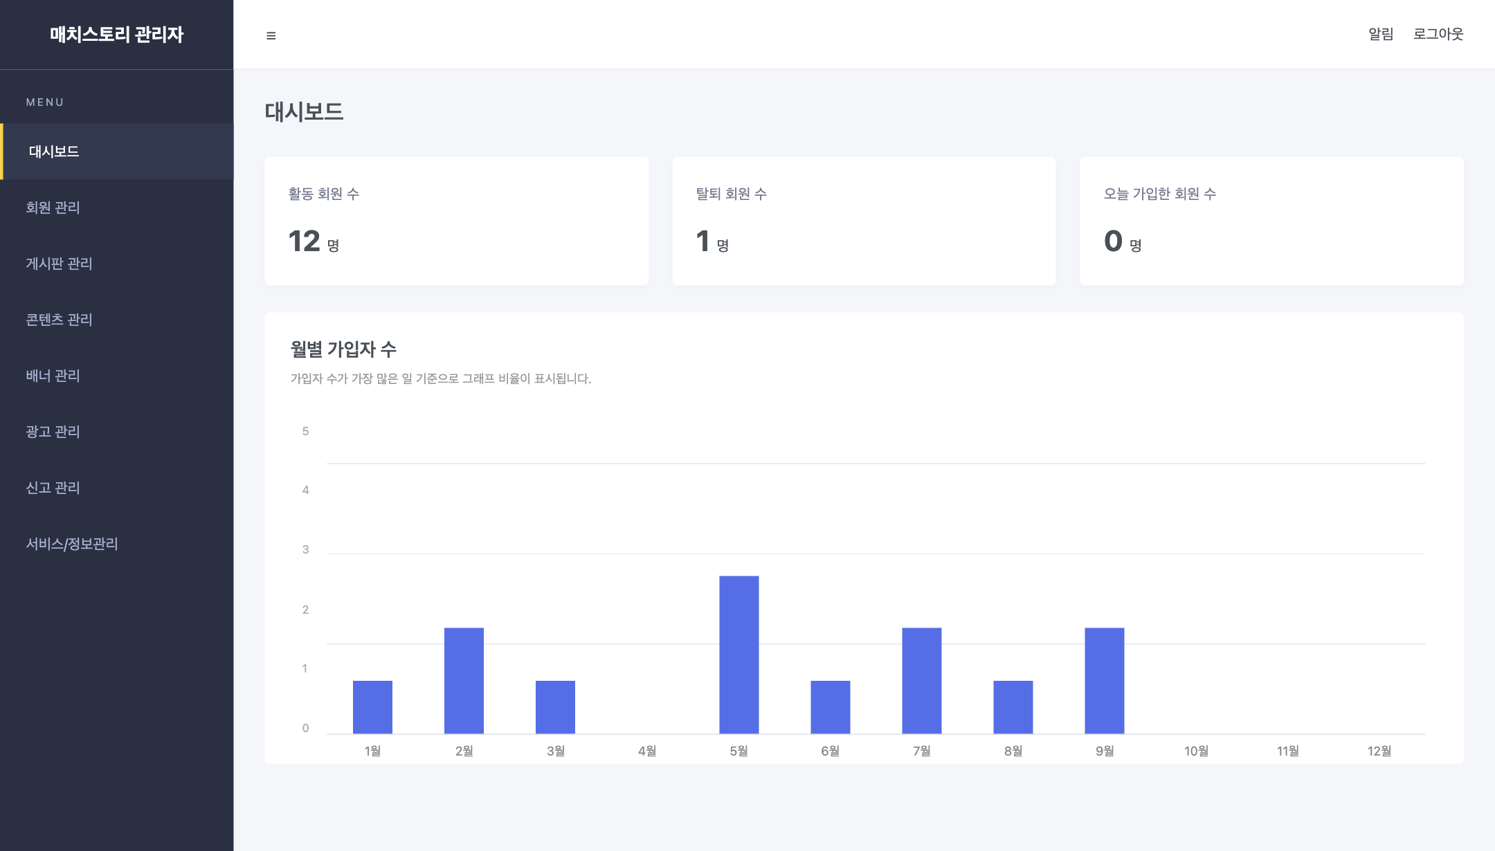The width and height of the screenshot is (1495, 851).
Task: Click the 5월 bar in the chart
Action: 739,655
